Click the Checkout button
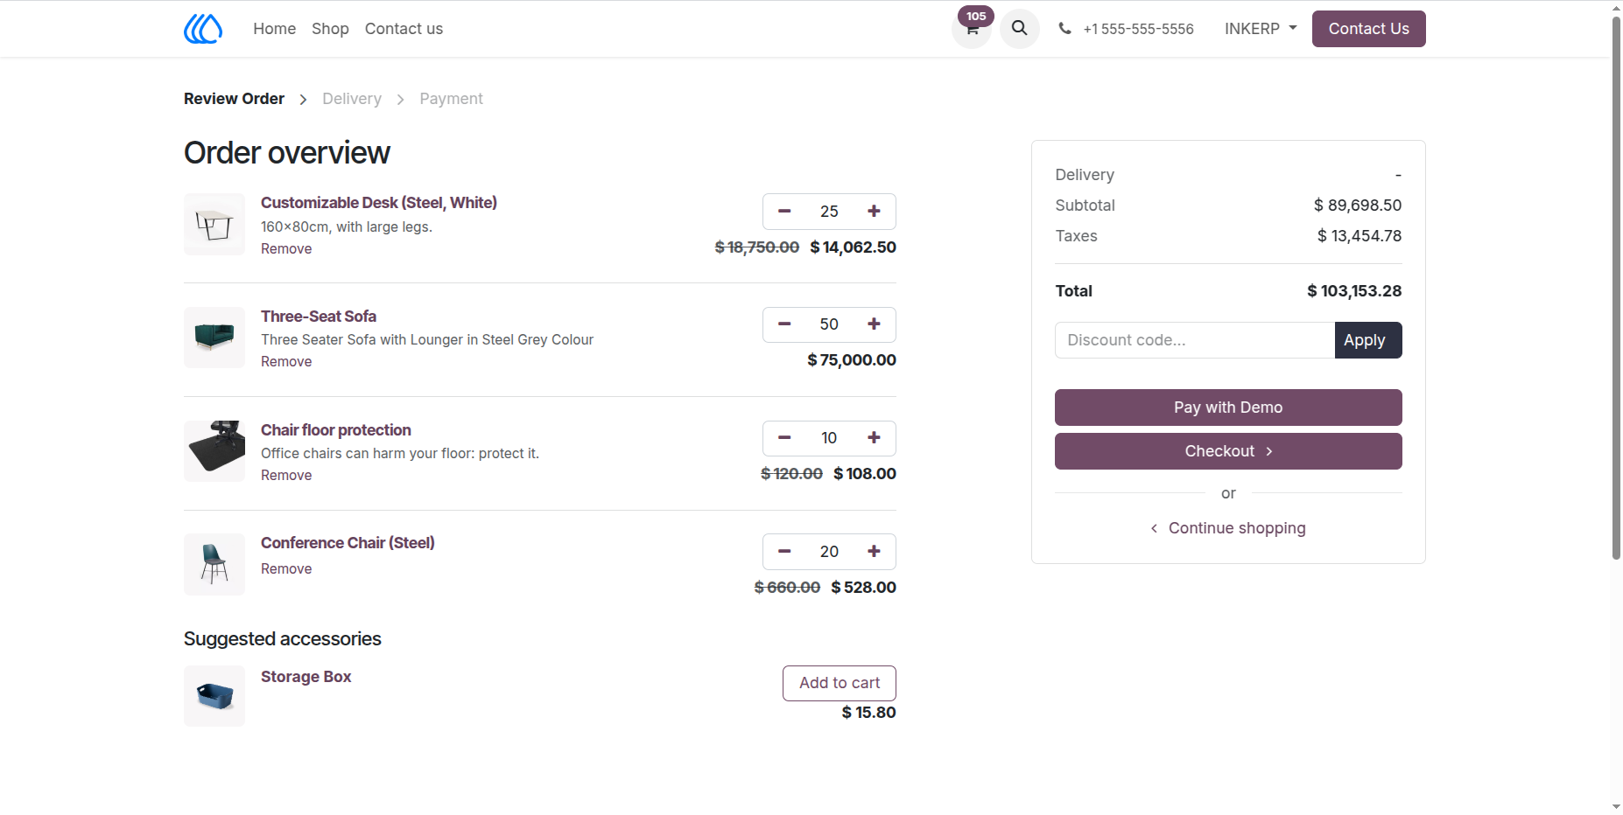The image size is (1623, 815). tap(1228, 451)
